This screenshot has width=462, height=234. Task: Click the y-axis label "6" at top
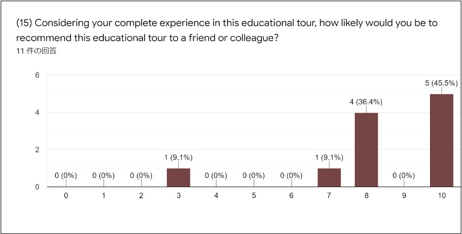(37, 75)
